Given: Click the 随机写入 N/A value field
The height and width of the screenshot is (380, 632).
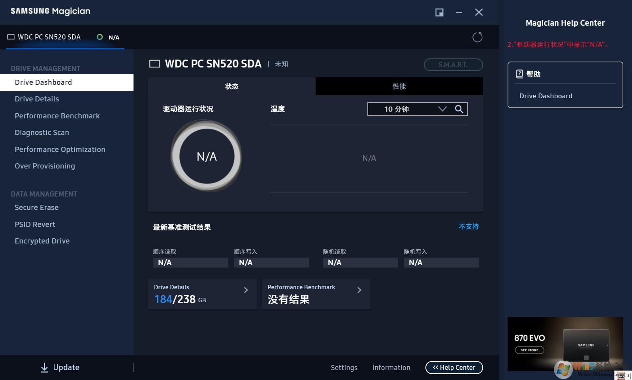Looking at the screenshot, I should point(442,263).
